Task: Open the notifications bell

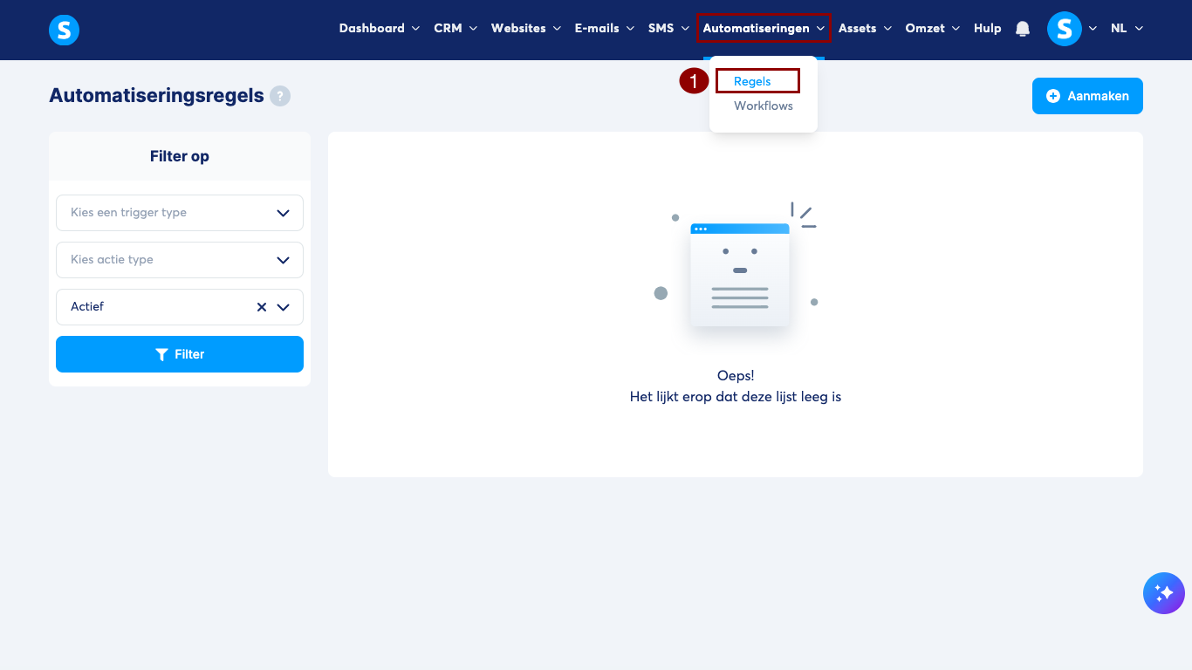Action: pyautogui.click(x=1023, y=29)
